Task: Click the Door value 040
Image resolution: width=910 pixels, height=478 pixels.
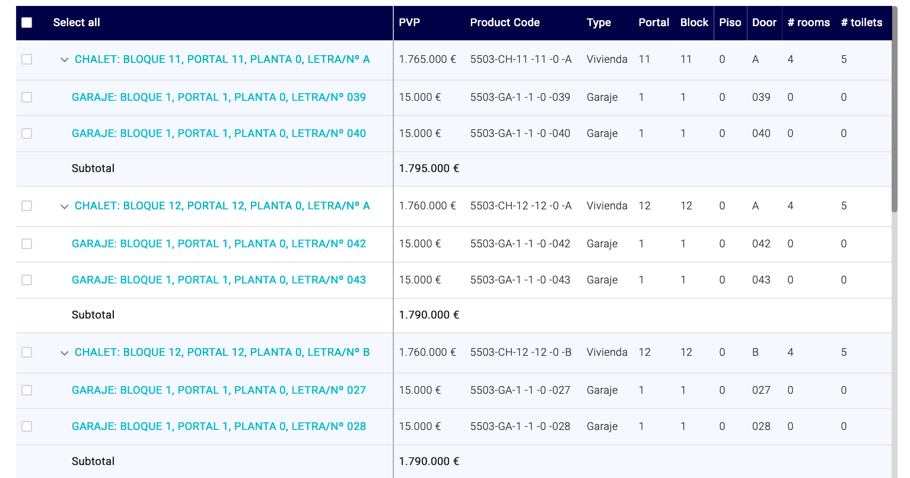Action: click(x=761, y=133)
